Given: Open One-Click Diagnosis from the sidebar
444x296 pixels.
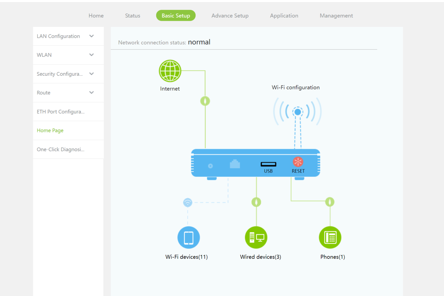Looking at the screenshot, I should pyautogui.click(x=60, y=149).
